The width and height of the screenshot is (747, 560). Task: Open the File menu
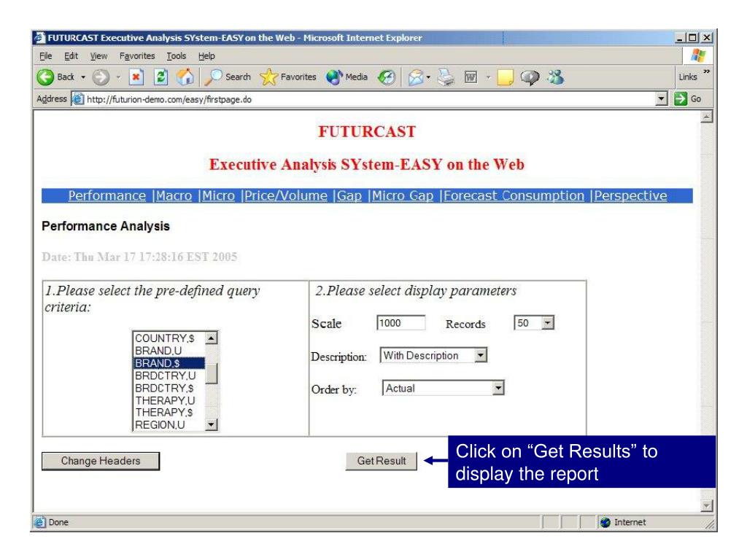point(46,56)
